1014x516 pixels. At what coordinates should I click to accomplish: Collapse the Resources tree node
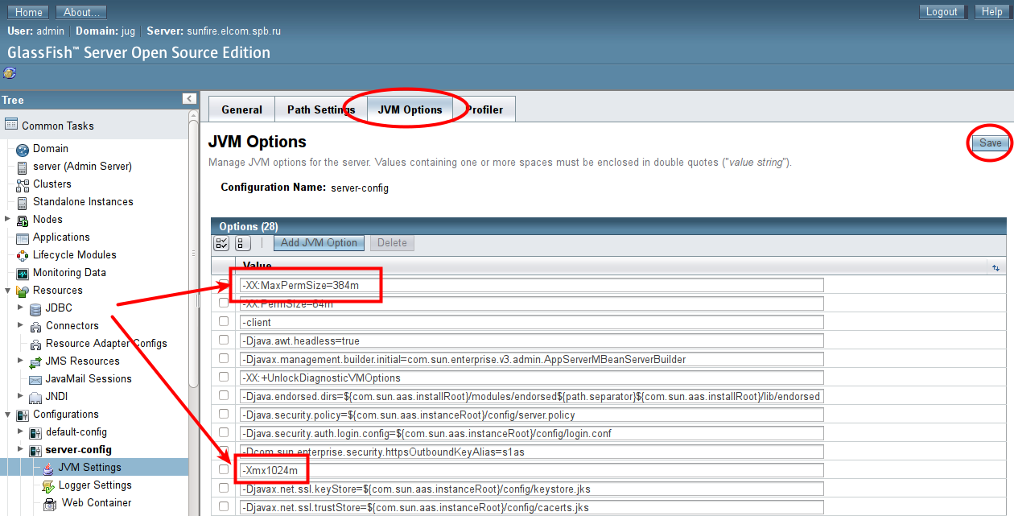tap(8, 290)
